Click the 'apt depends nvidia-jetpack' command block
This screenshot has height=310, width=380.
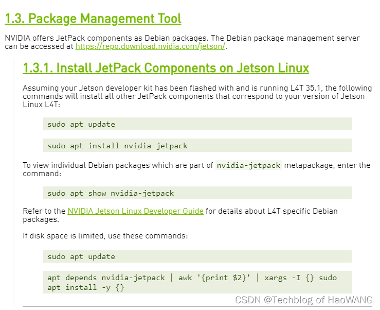[x=197, y=282]
